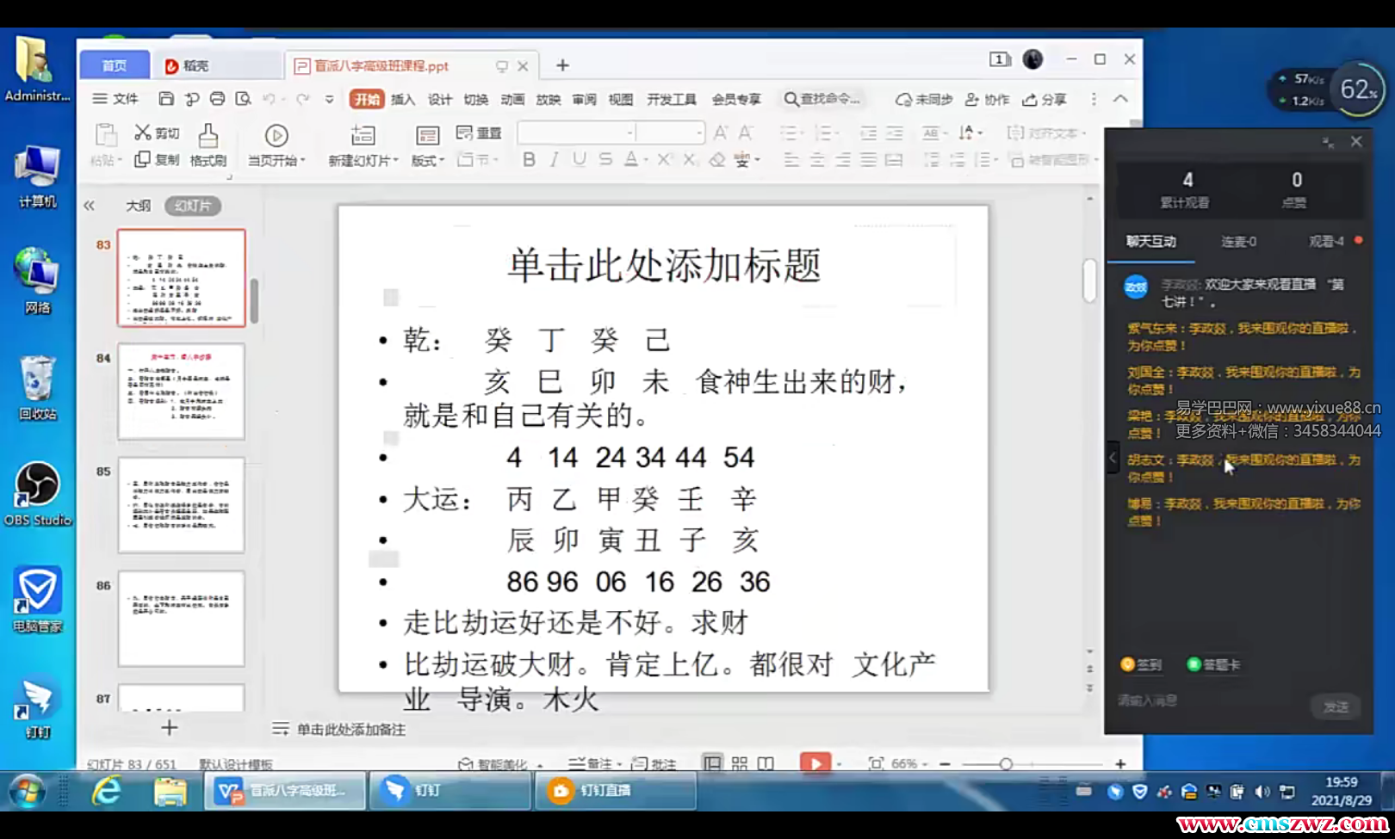Open the Insert (插入) ribbon tab
This screenshot has height=839, width=1395.
(x=402, y=100)
